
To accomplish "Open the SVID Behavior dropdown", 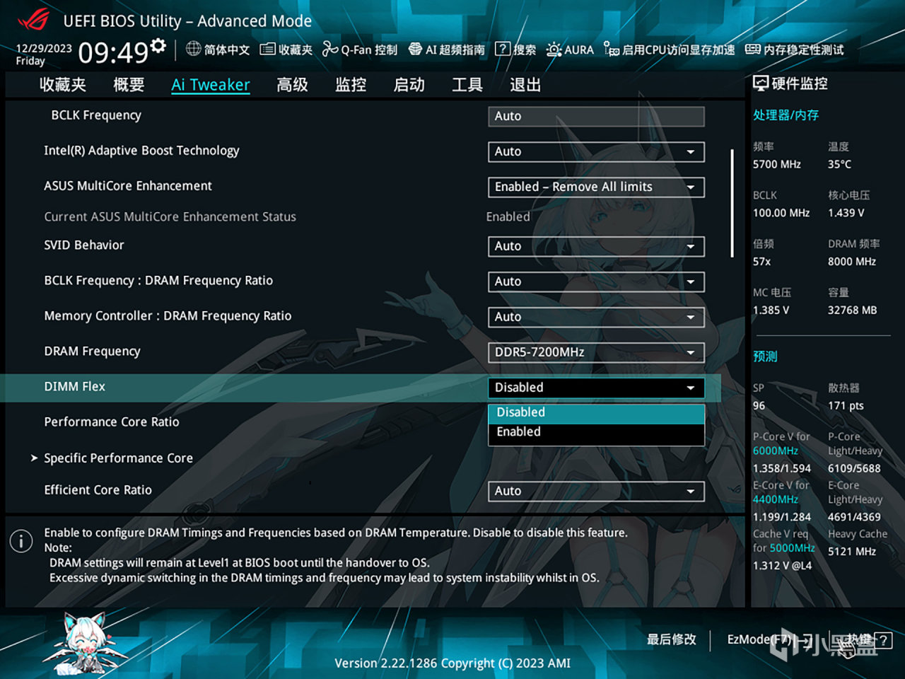I will (x=596, y=246).
